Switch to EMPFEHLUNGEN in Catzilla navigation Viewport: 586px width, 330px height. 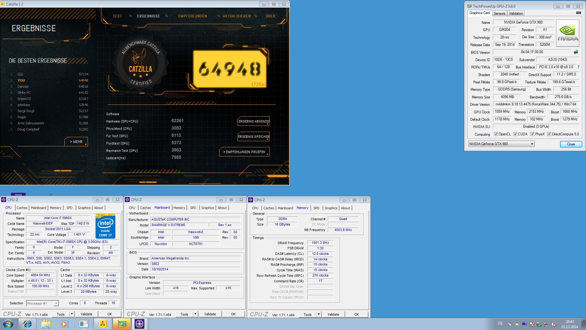tap(193, 16)
